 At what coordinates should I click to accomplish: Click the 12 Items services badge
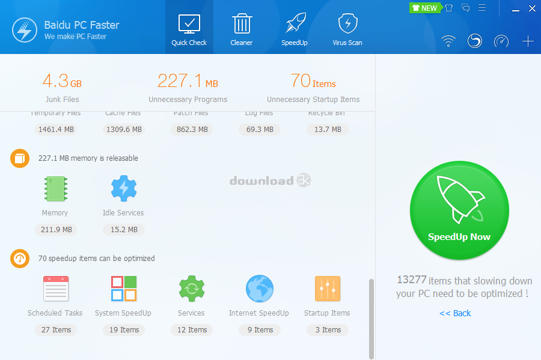click(192, 330)
